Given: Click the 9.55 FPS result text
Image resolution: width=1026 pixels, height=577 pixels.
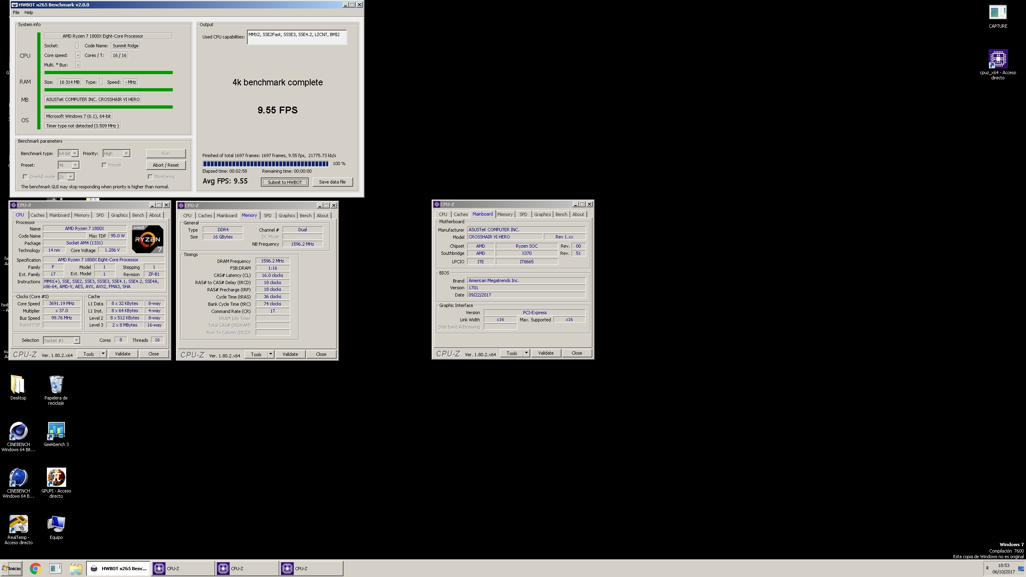Looking at the screenshot, I should (277, 110).
